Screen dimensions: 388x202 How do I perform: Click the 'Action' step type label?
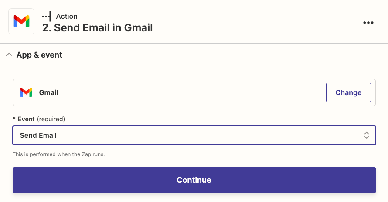click(67, 16)
